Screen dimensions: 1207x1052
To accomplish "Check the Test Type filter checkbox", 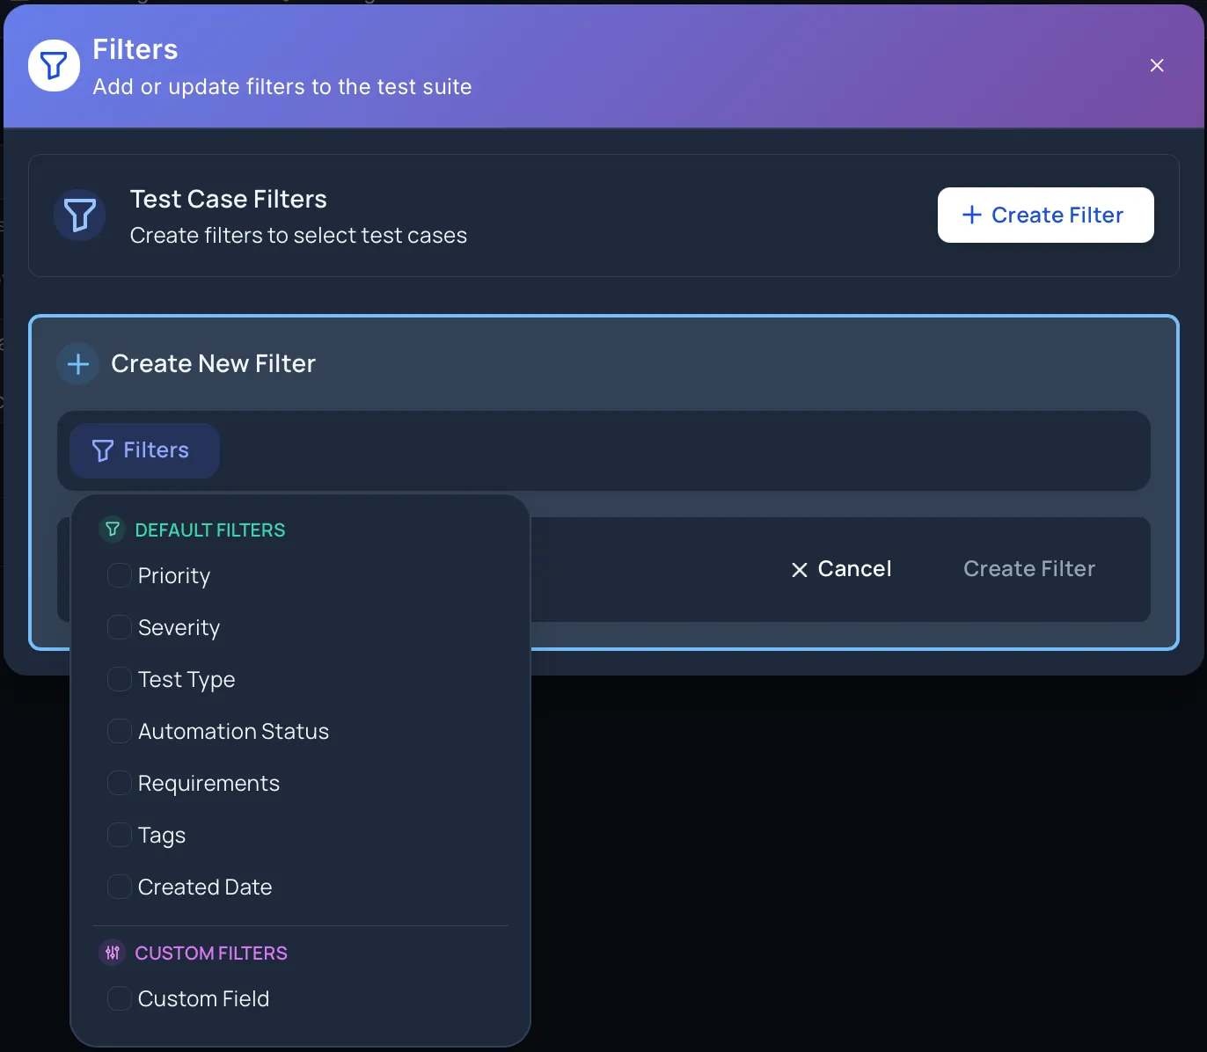I will tap(119, 679).
